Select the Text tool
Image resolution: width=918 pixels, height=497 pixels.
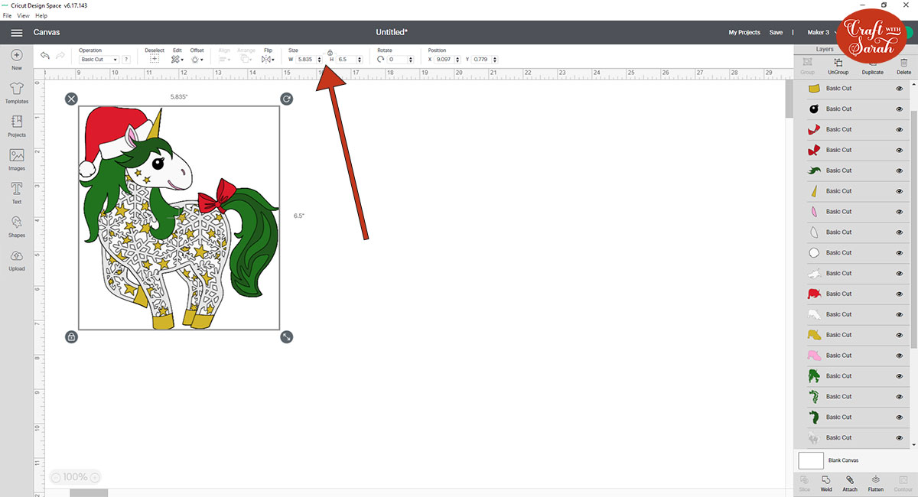16,190
